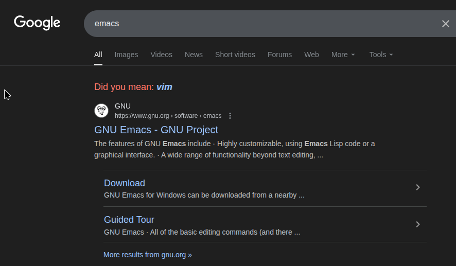
Task: Expand the More dropdown
Action: pyautogui.click(x=343, y=55)
